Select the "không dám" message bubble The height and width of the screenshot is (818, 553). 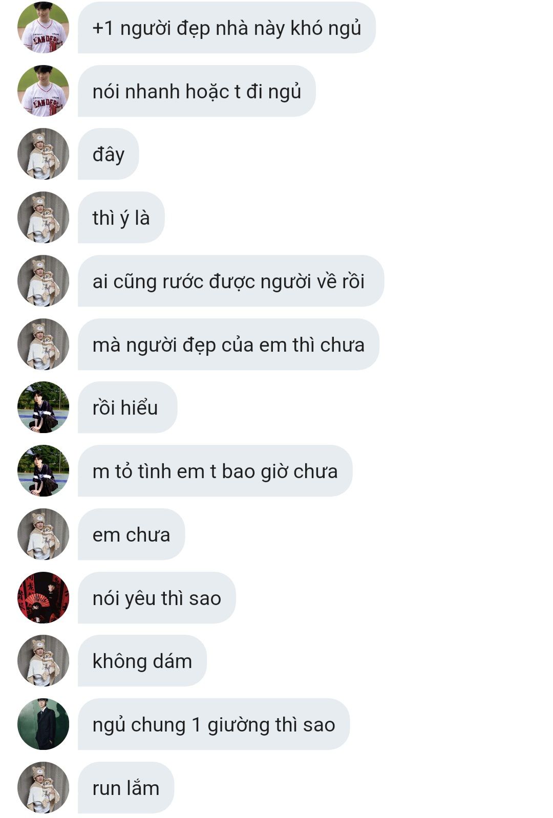(x=142, y=661)
